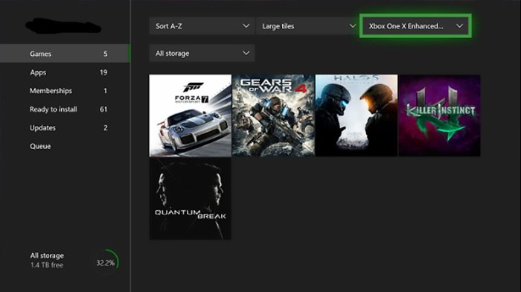Click the 32.2% storage usage ring
The width and height of the screenshot is (521, 292).
pos(106,263)
